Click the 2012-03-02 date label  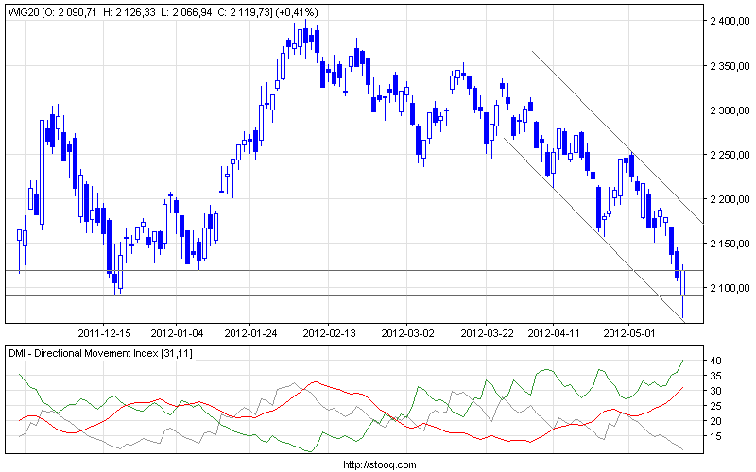tap(407, 333)
